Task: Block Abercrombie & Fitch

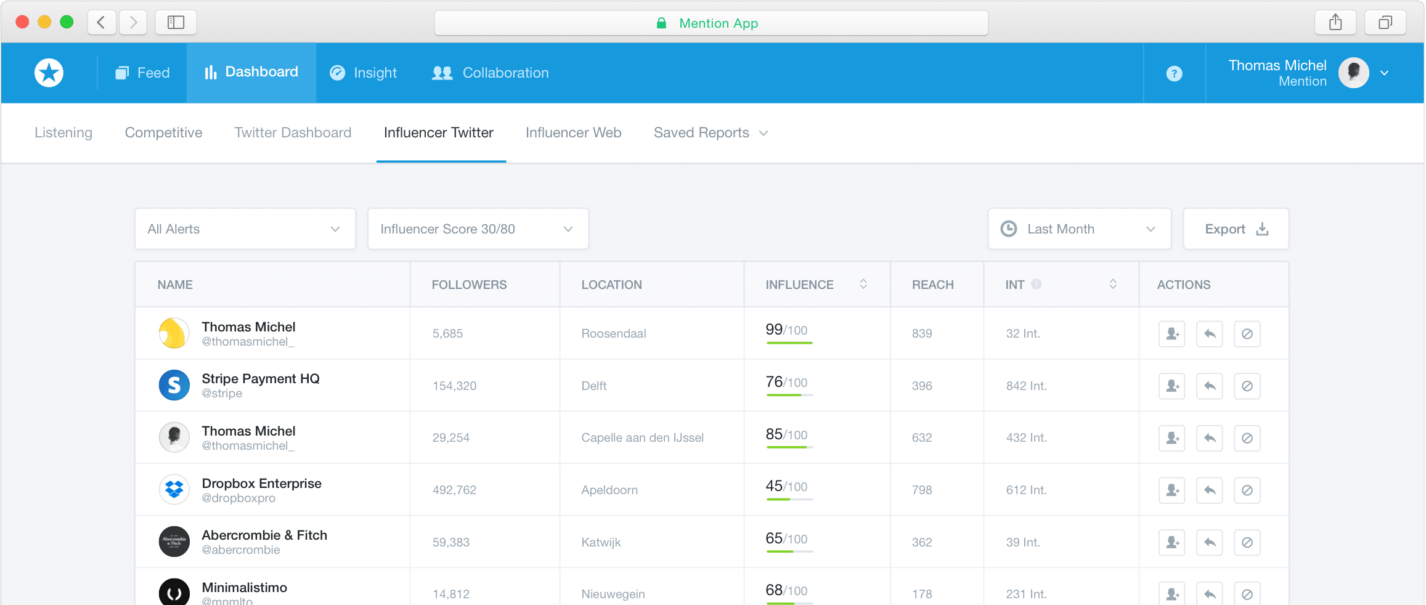Action: click(x=1247, y=543)
